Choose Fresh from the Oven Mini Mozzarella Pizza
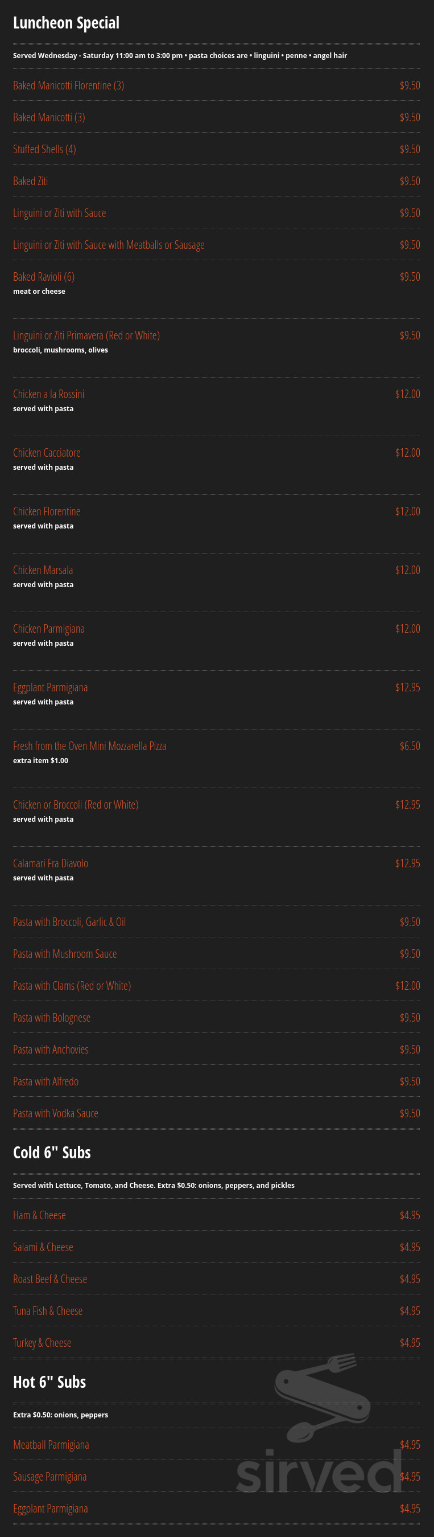This screenshot has height=1537, width=434. 89,746
